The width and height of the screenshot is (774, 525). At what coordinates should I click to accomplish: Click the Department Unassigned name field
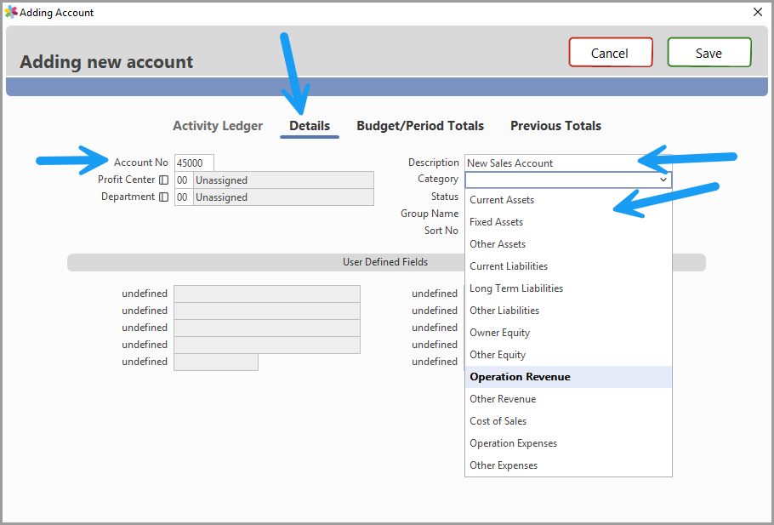(283, 197)
